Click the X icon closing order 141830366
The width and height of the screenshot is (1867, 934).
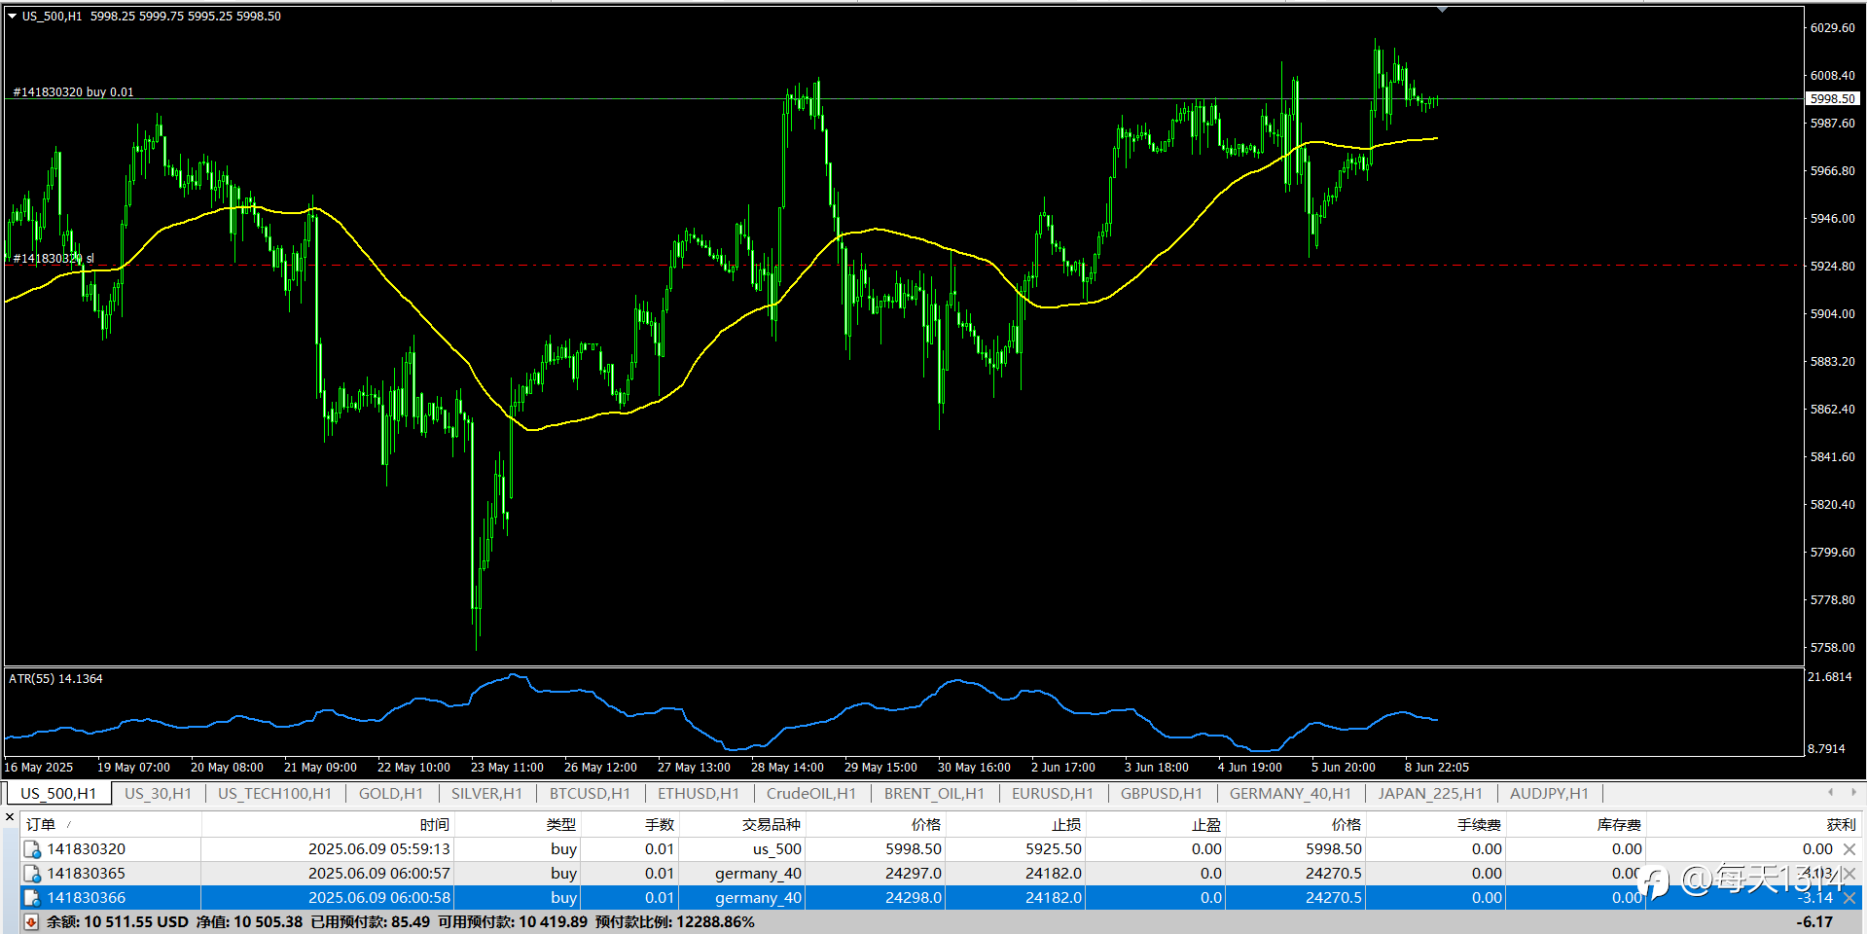click(x=1849, y=898)
